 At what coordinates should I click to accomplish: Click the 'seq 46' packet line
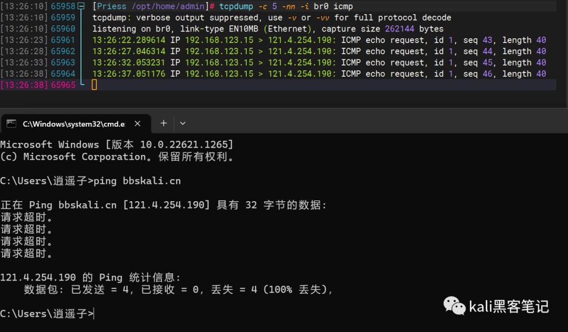click(x=319, y=74)
